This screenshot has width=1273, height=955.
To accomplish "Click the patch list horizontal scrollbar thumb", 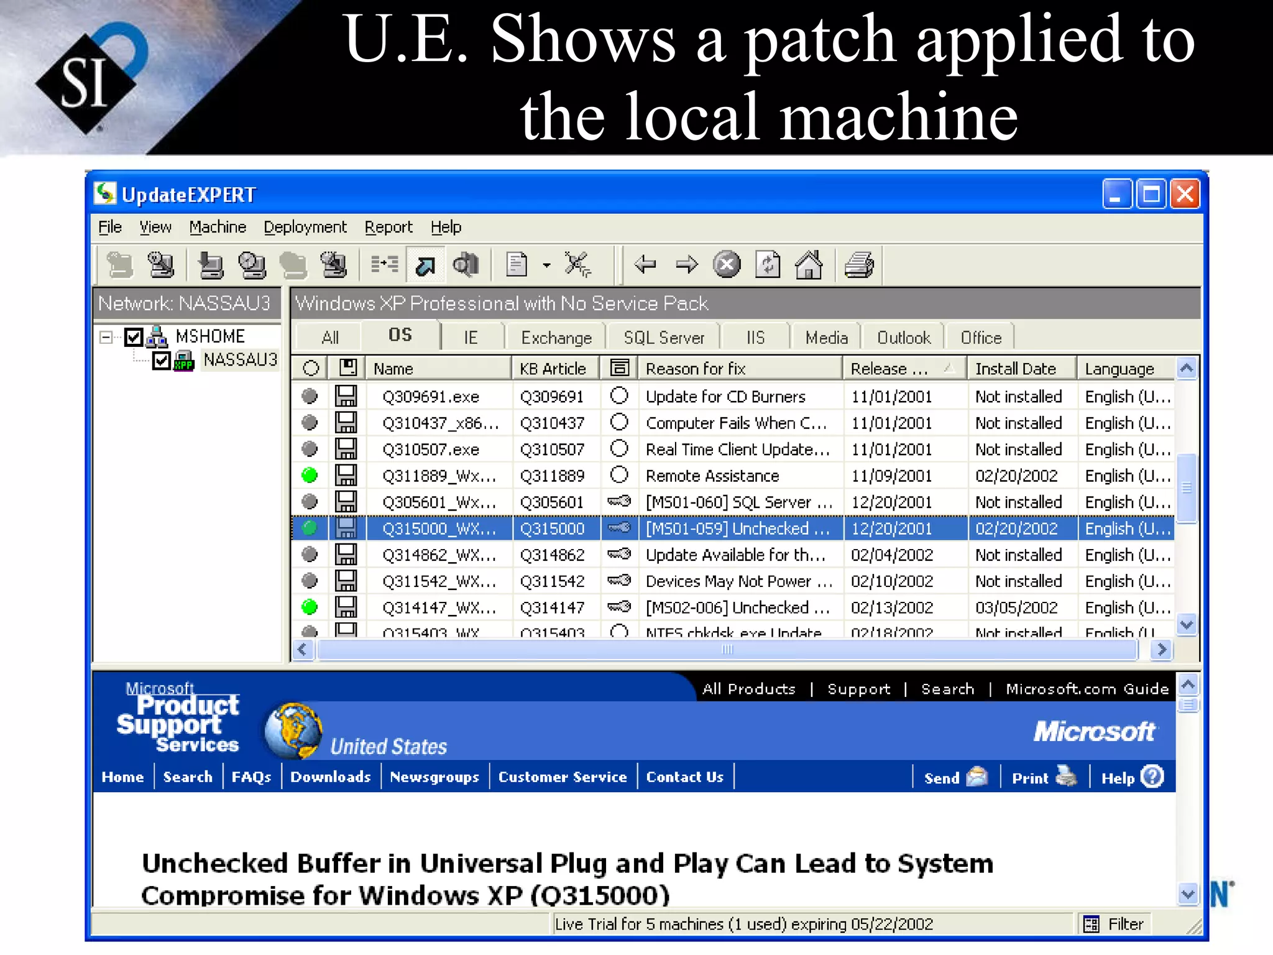I will pyautogui.click(x=727, y=650).
